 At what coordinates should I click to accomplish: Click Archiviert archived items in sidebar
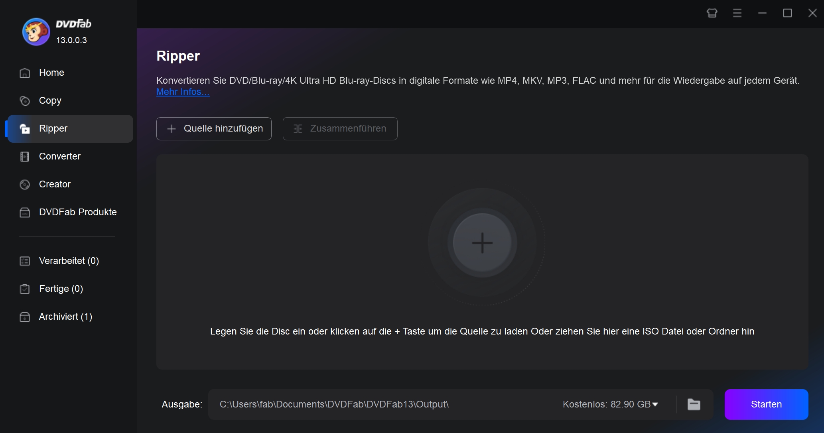[65, 317]
